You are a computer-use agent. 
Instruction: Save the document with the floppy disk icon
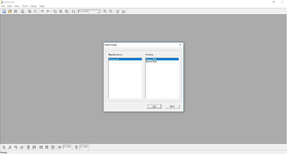pyautogui.click(x=16, y=11)
